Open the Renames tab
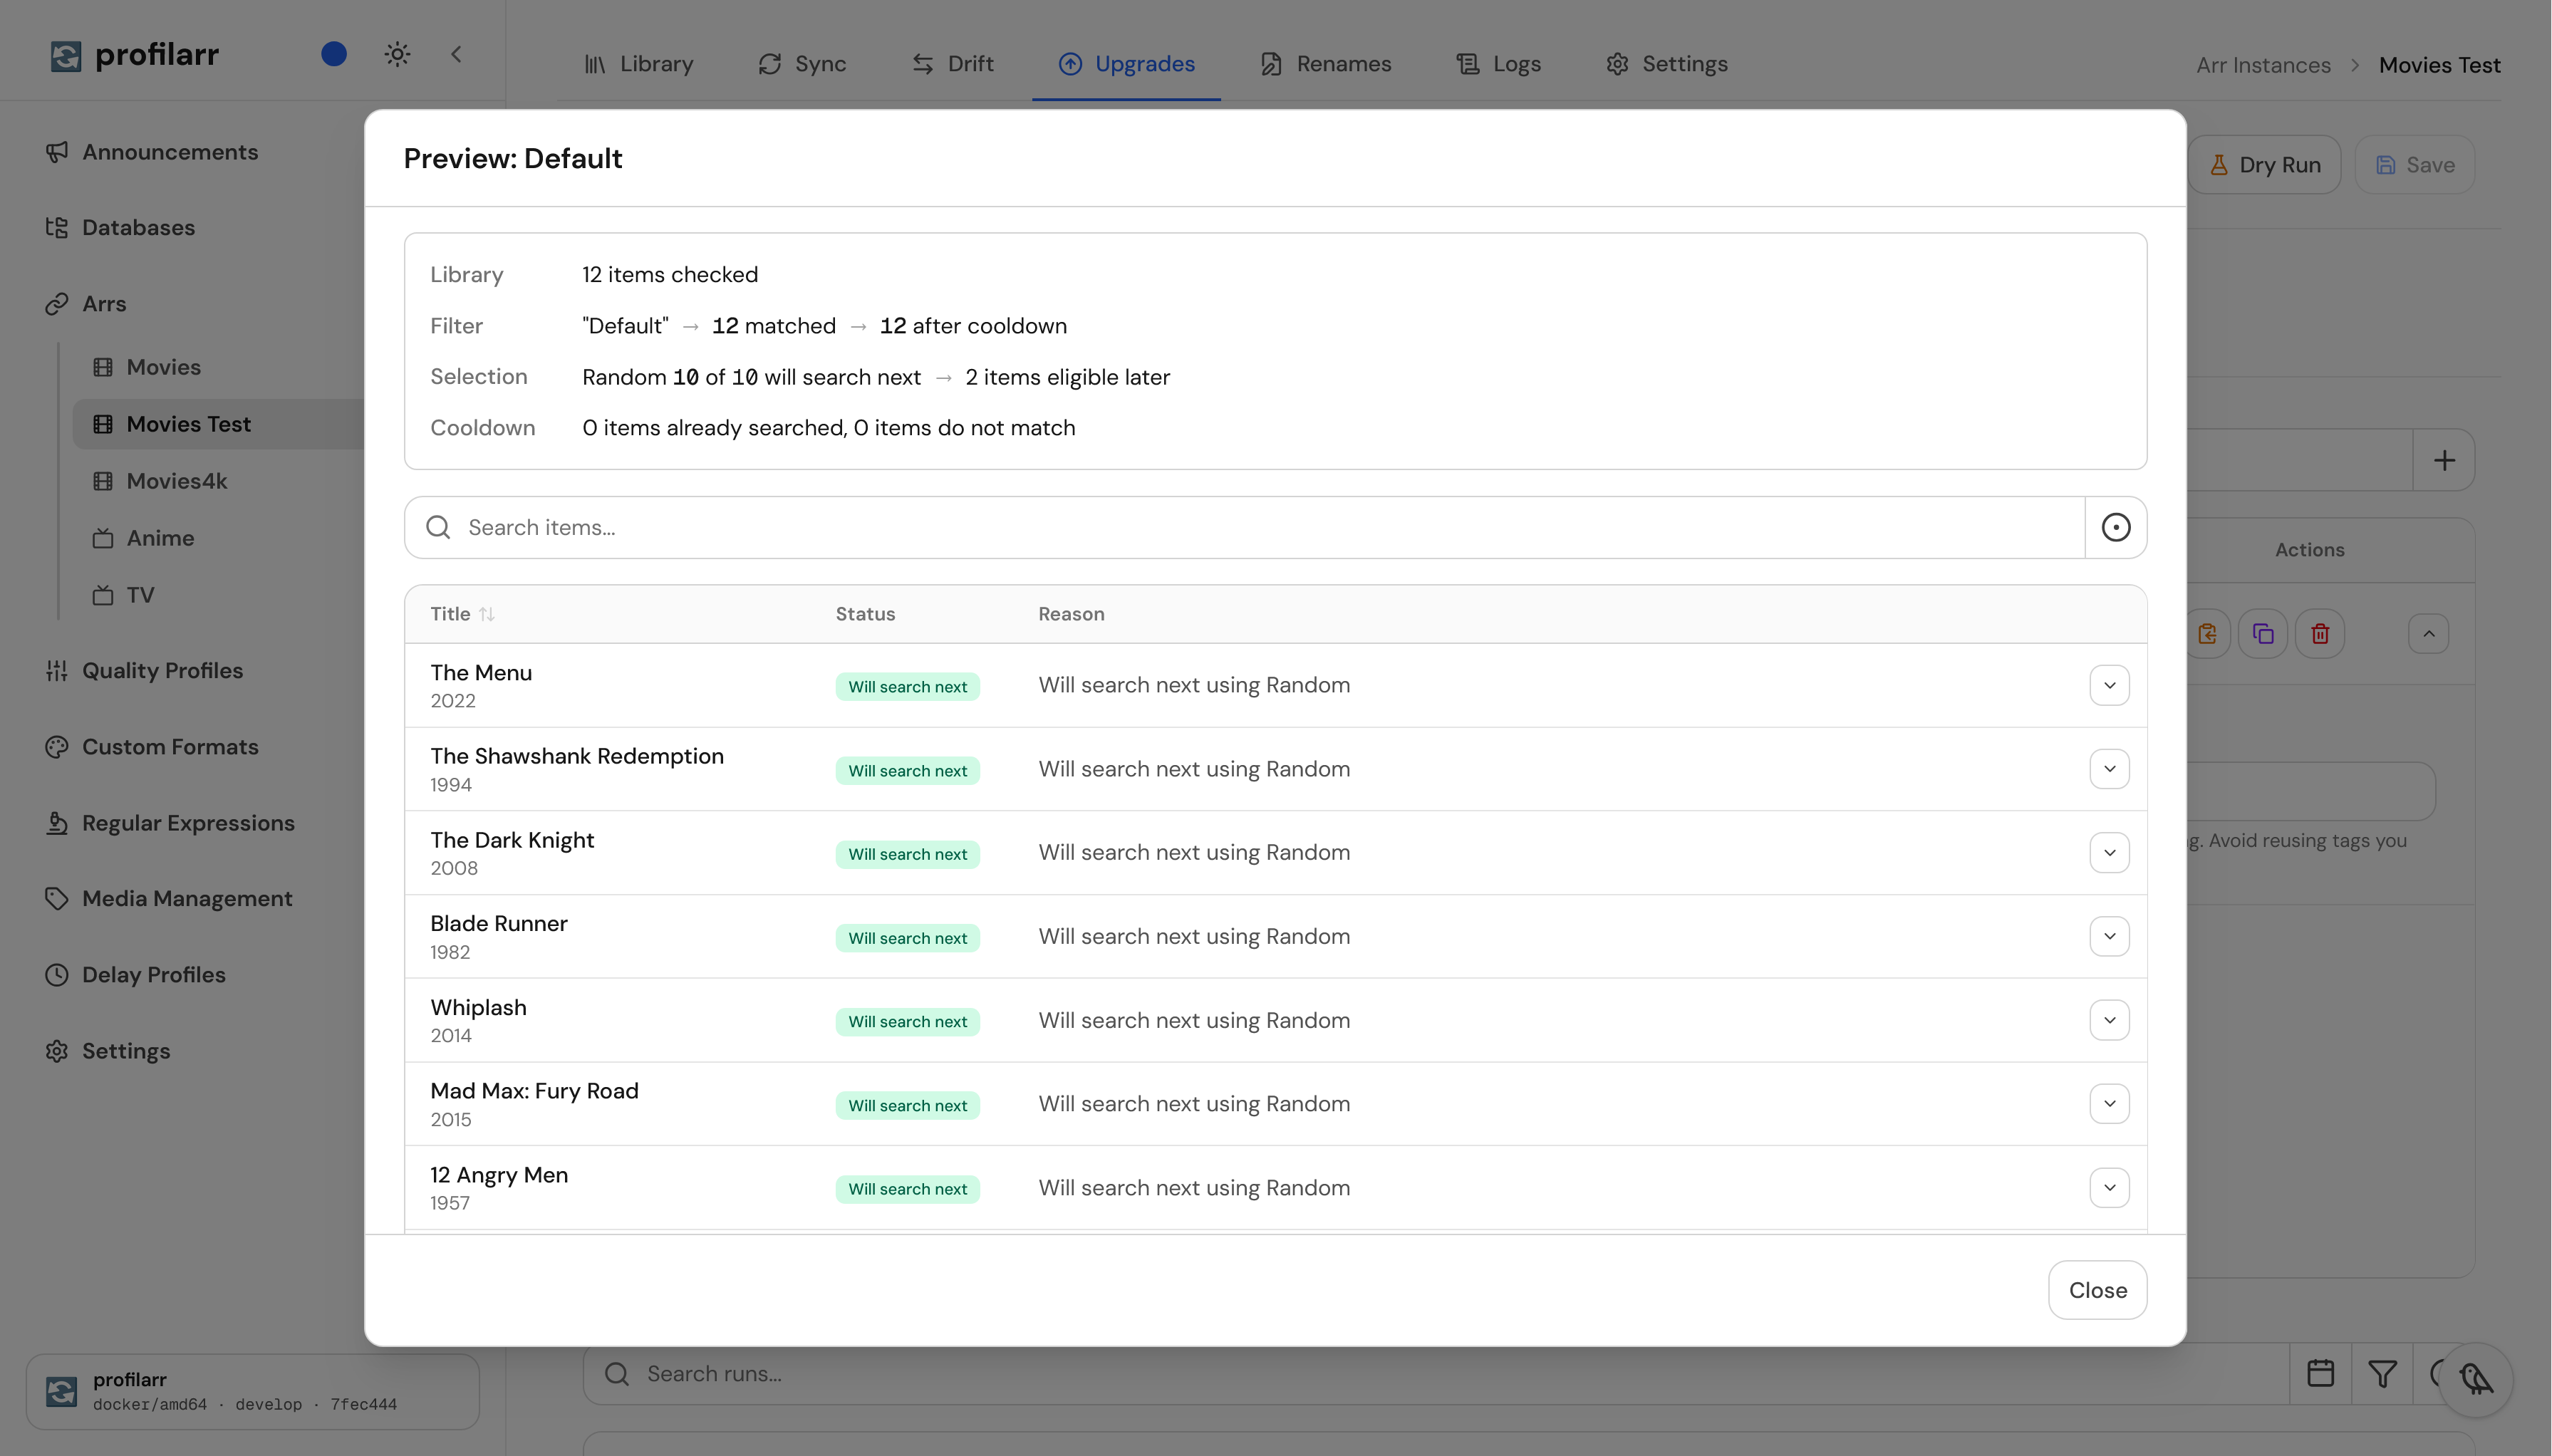Image resolution: width=2552 pixels, height=1456 pixels. click(1325, 64)
